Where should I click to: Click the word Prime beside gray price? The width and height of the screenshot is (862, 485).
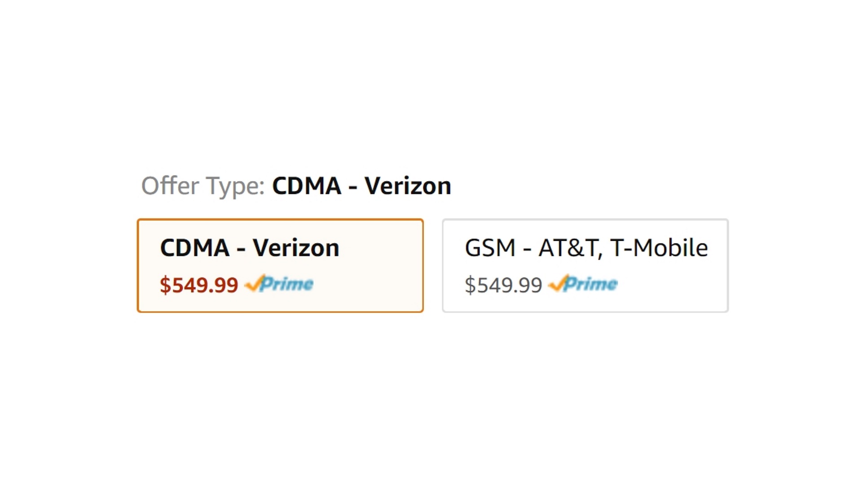pos(590,284)
